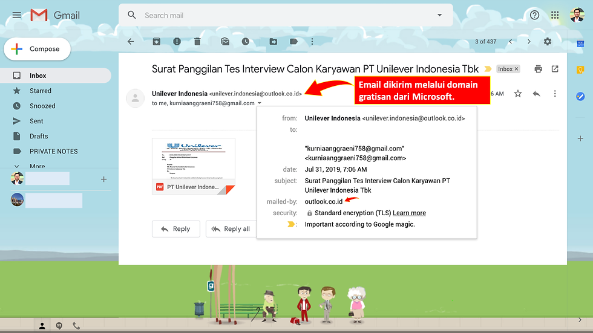Reply using the header arrow icon
The image size is (593, 333).
536,94
